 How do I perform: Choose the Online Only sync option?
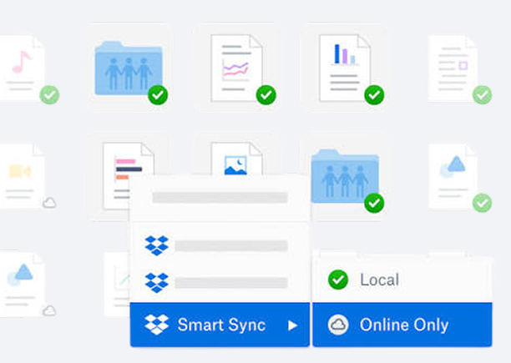pos(402,325)
